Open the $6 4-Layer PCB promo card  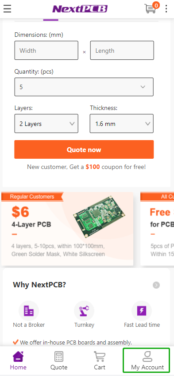coord(67,228)
